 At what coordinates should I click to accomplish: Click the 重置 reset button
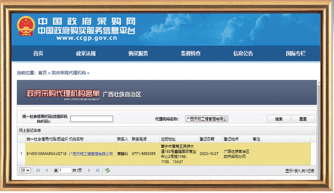(x=303, y=119)
